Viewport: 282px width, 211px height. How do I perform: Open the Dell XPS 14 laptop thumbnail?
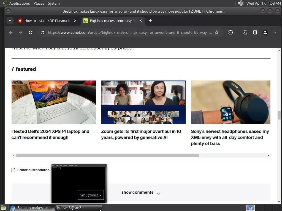[x=54, y=102]
